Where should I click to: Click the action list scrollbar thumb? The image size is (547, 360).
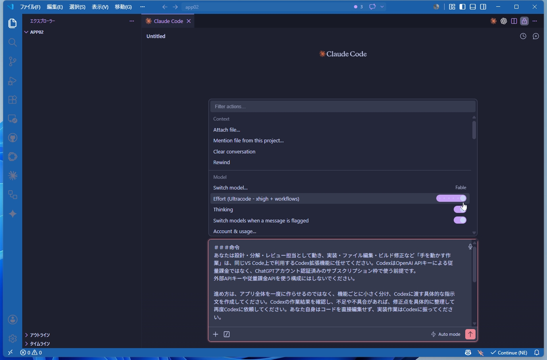[x=474, y=130]
